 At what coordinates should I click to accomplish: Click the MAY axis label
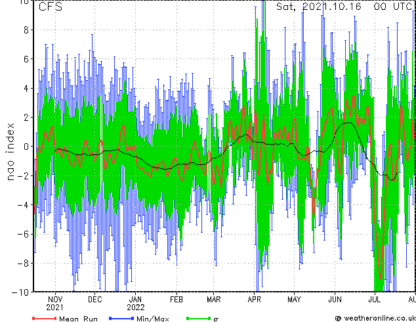pos(294,300)
